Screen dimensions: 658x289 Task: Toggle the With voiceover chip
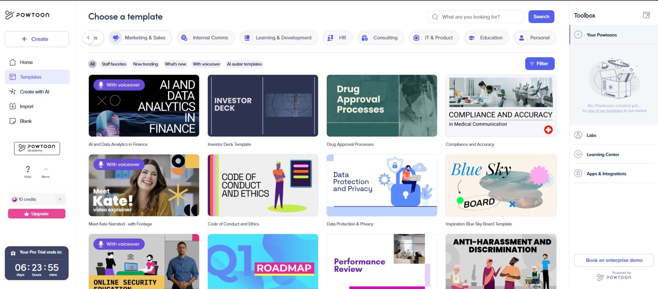point(206,64)
